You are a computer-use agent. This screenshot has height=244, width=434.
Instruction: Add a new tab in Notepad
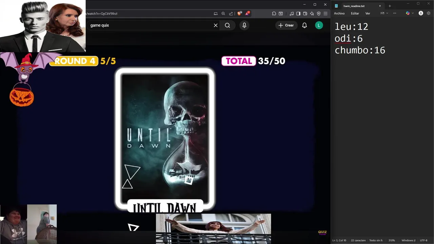pyautogui.click(x=390, y=6)
